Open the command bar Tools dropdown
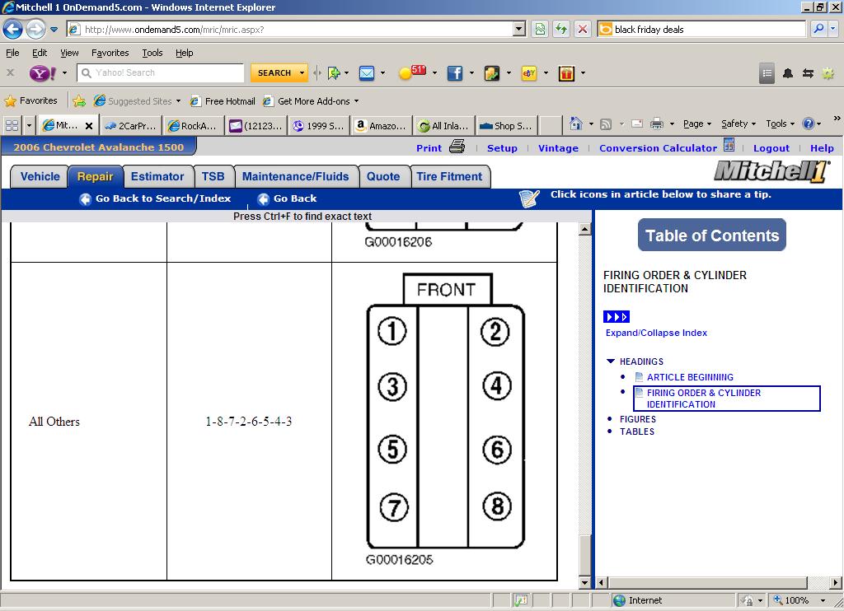 coord(780,124)
